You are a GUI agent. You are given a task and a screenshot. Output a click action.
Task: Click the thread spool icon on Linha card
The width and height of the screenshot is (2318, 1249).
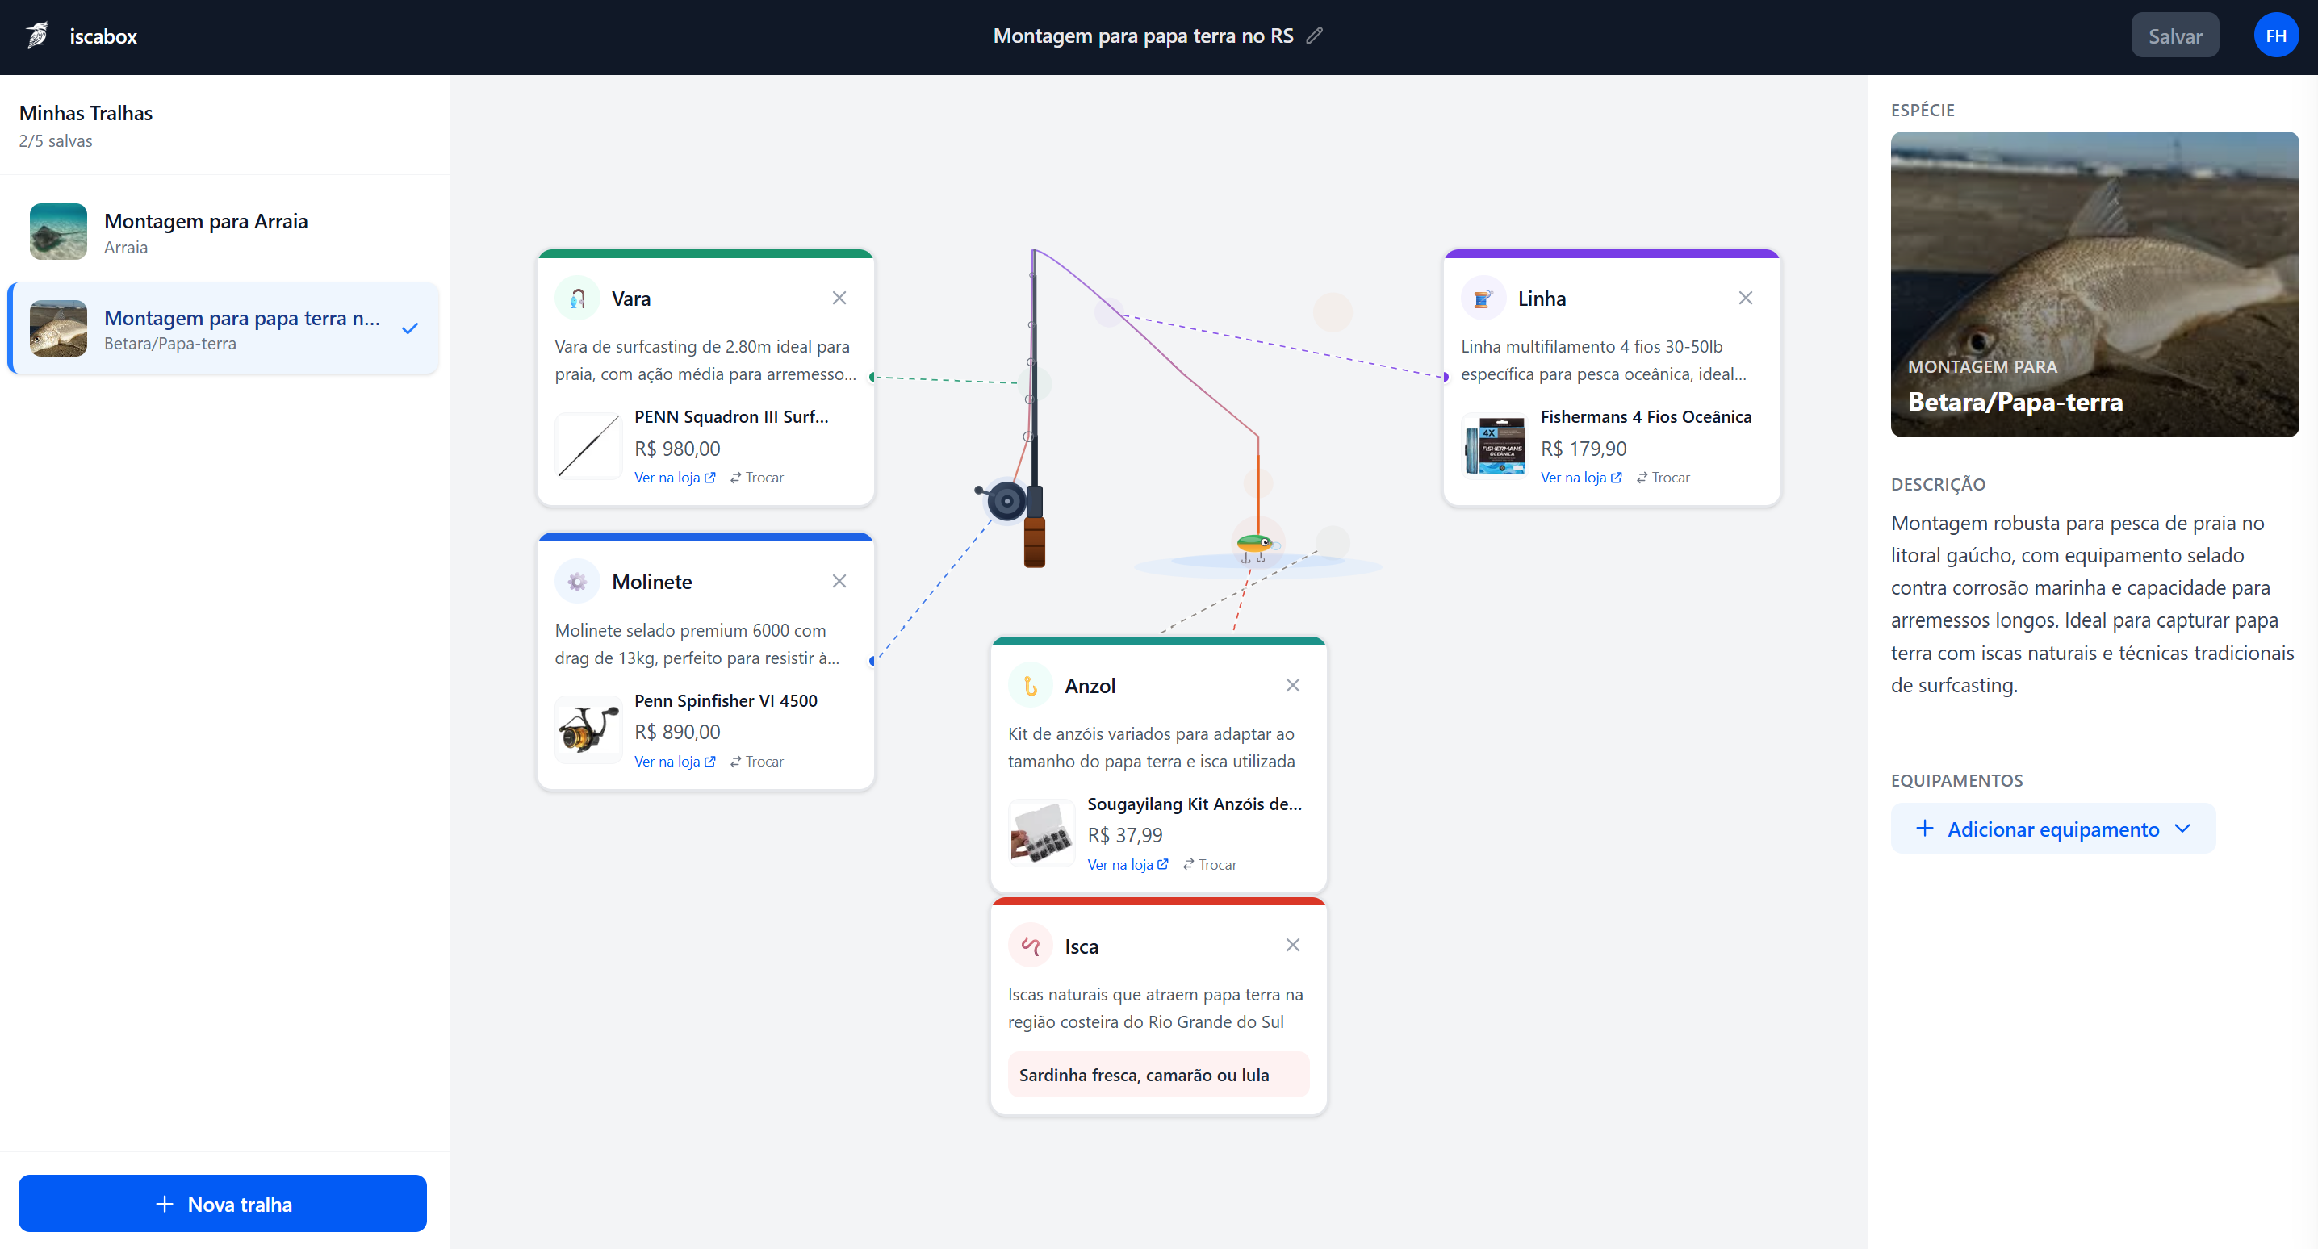[x=1483, y=299]
